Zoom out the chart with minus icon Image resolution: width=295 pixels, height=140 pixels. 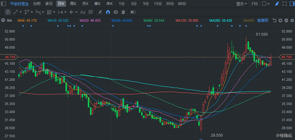click(x=286, y=20)
